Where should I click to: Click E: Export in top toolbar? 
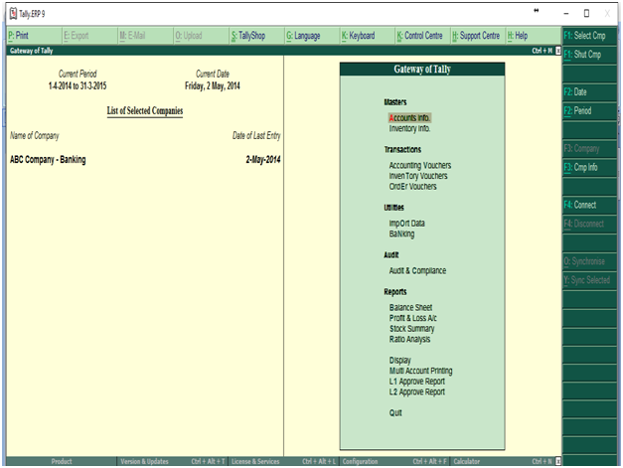pos(89,36)
